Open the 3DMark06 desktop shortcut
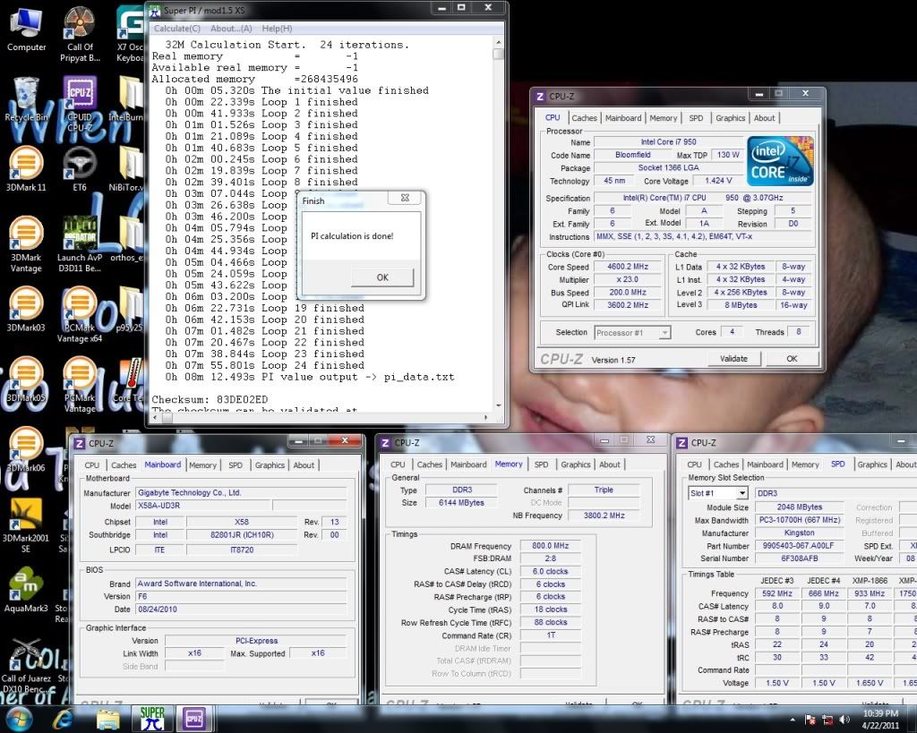 pyautogui.click(x=26, y=450)
